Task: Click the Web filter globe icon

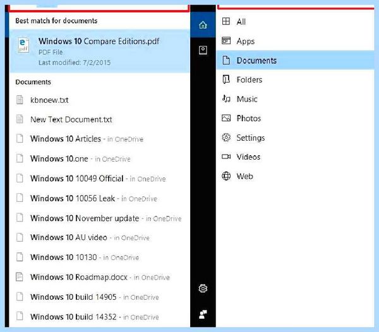Action: 226,176
